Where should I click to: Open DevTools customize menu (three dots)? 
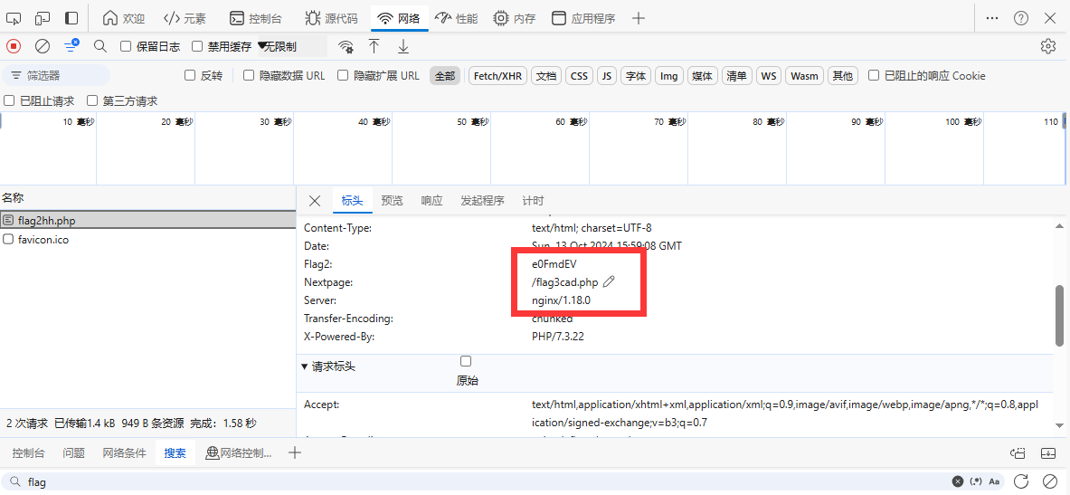tap(992, 18)
